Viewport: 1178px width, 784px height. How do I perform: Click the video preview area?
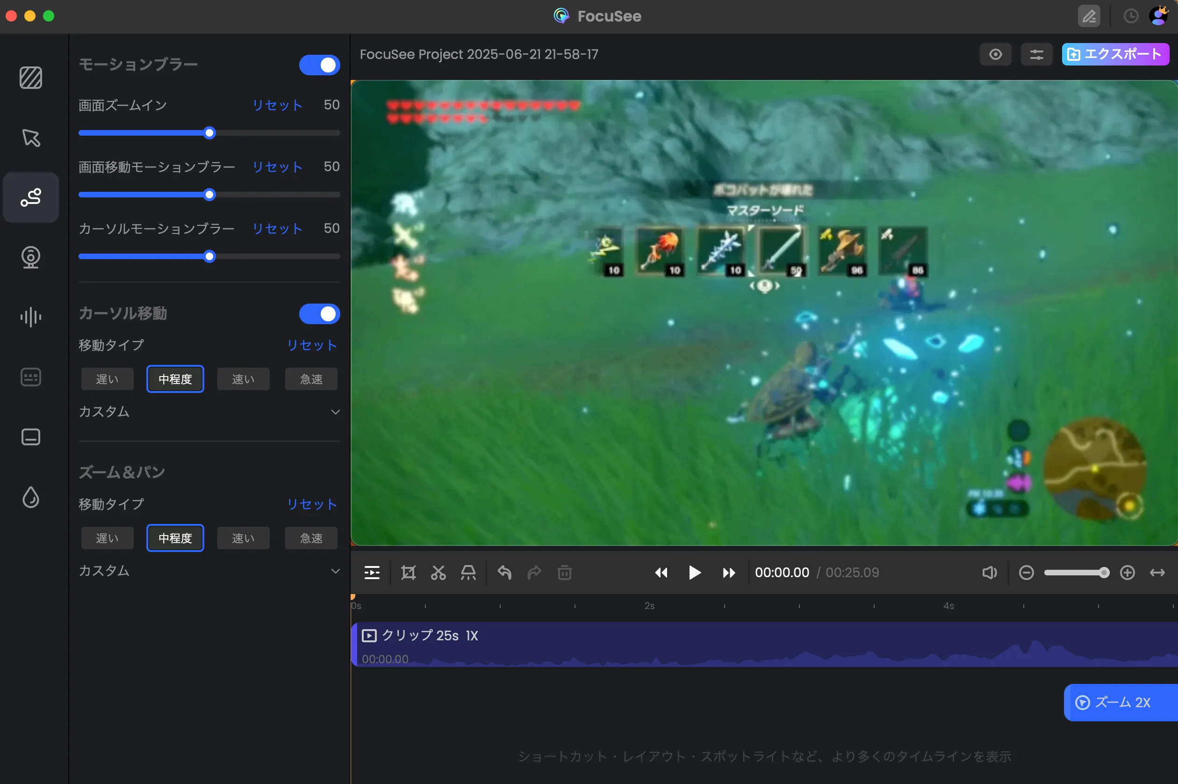coord(764,312)
